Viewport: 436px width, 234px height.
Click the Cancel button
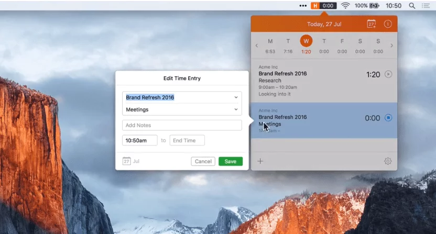tap(203, 161)
